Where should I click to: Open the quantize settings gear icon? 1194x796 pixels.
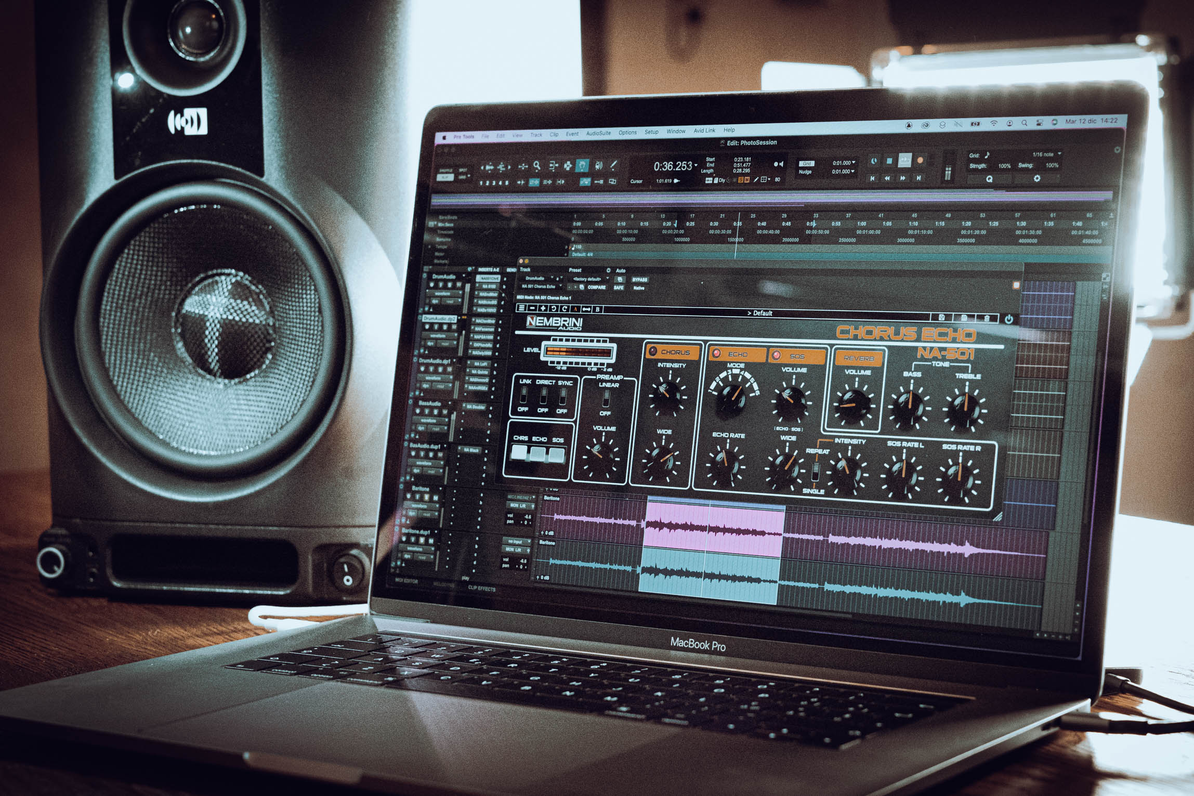(1037, 178)
